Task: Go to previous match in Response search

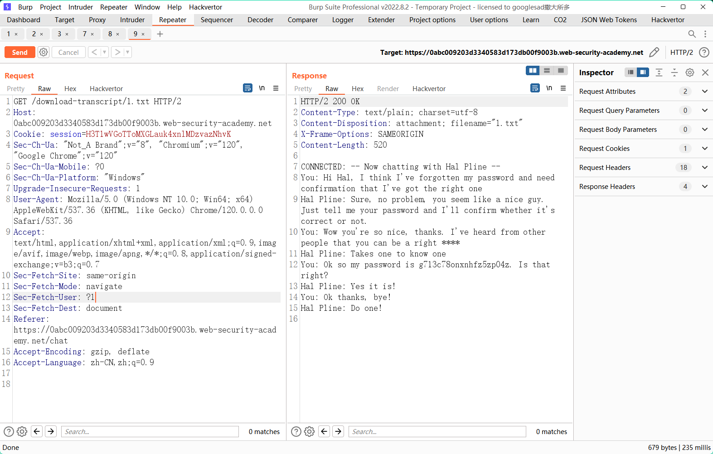Action: click(x=324, y=431)
